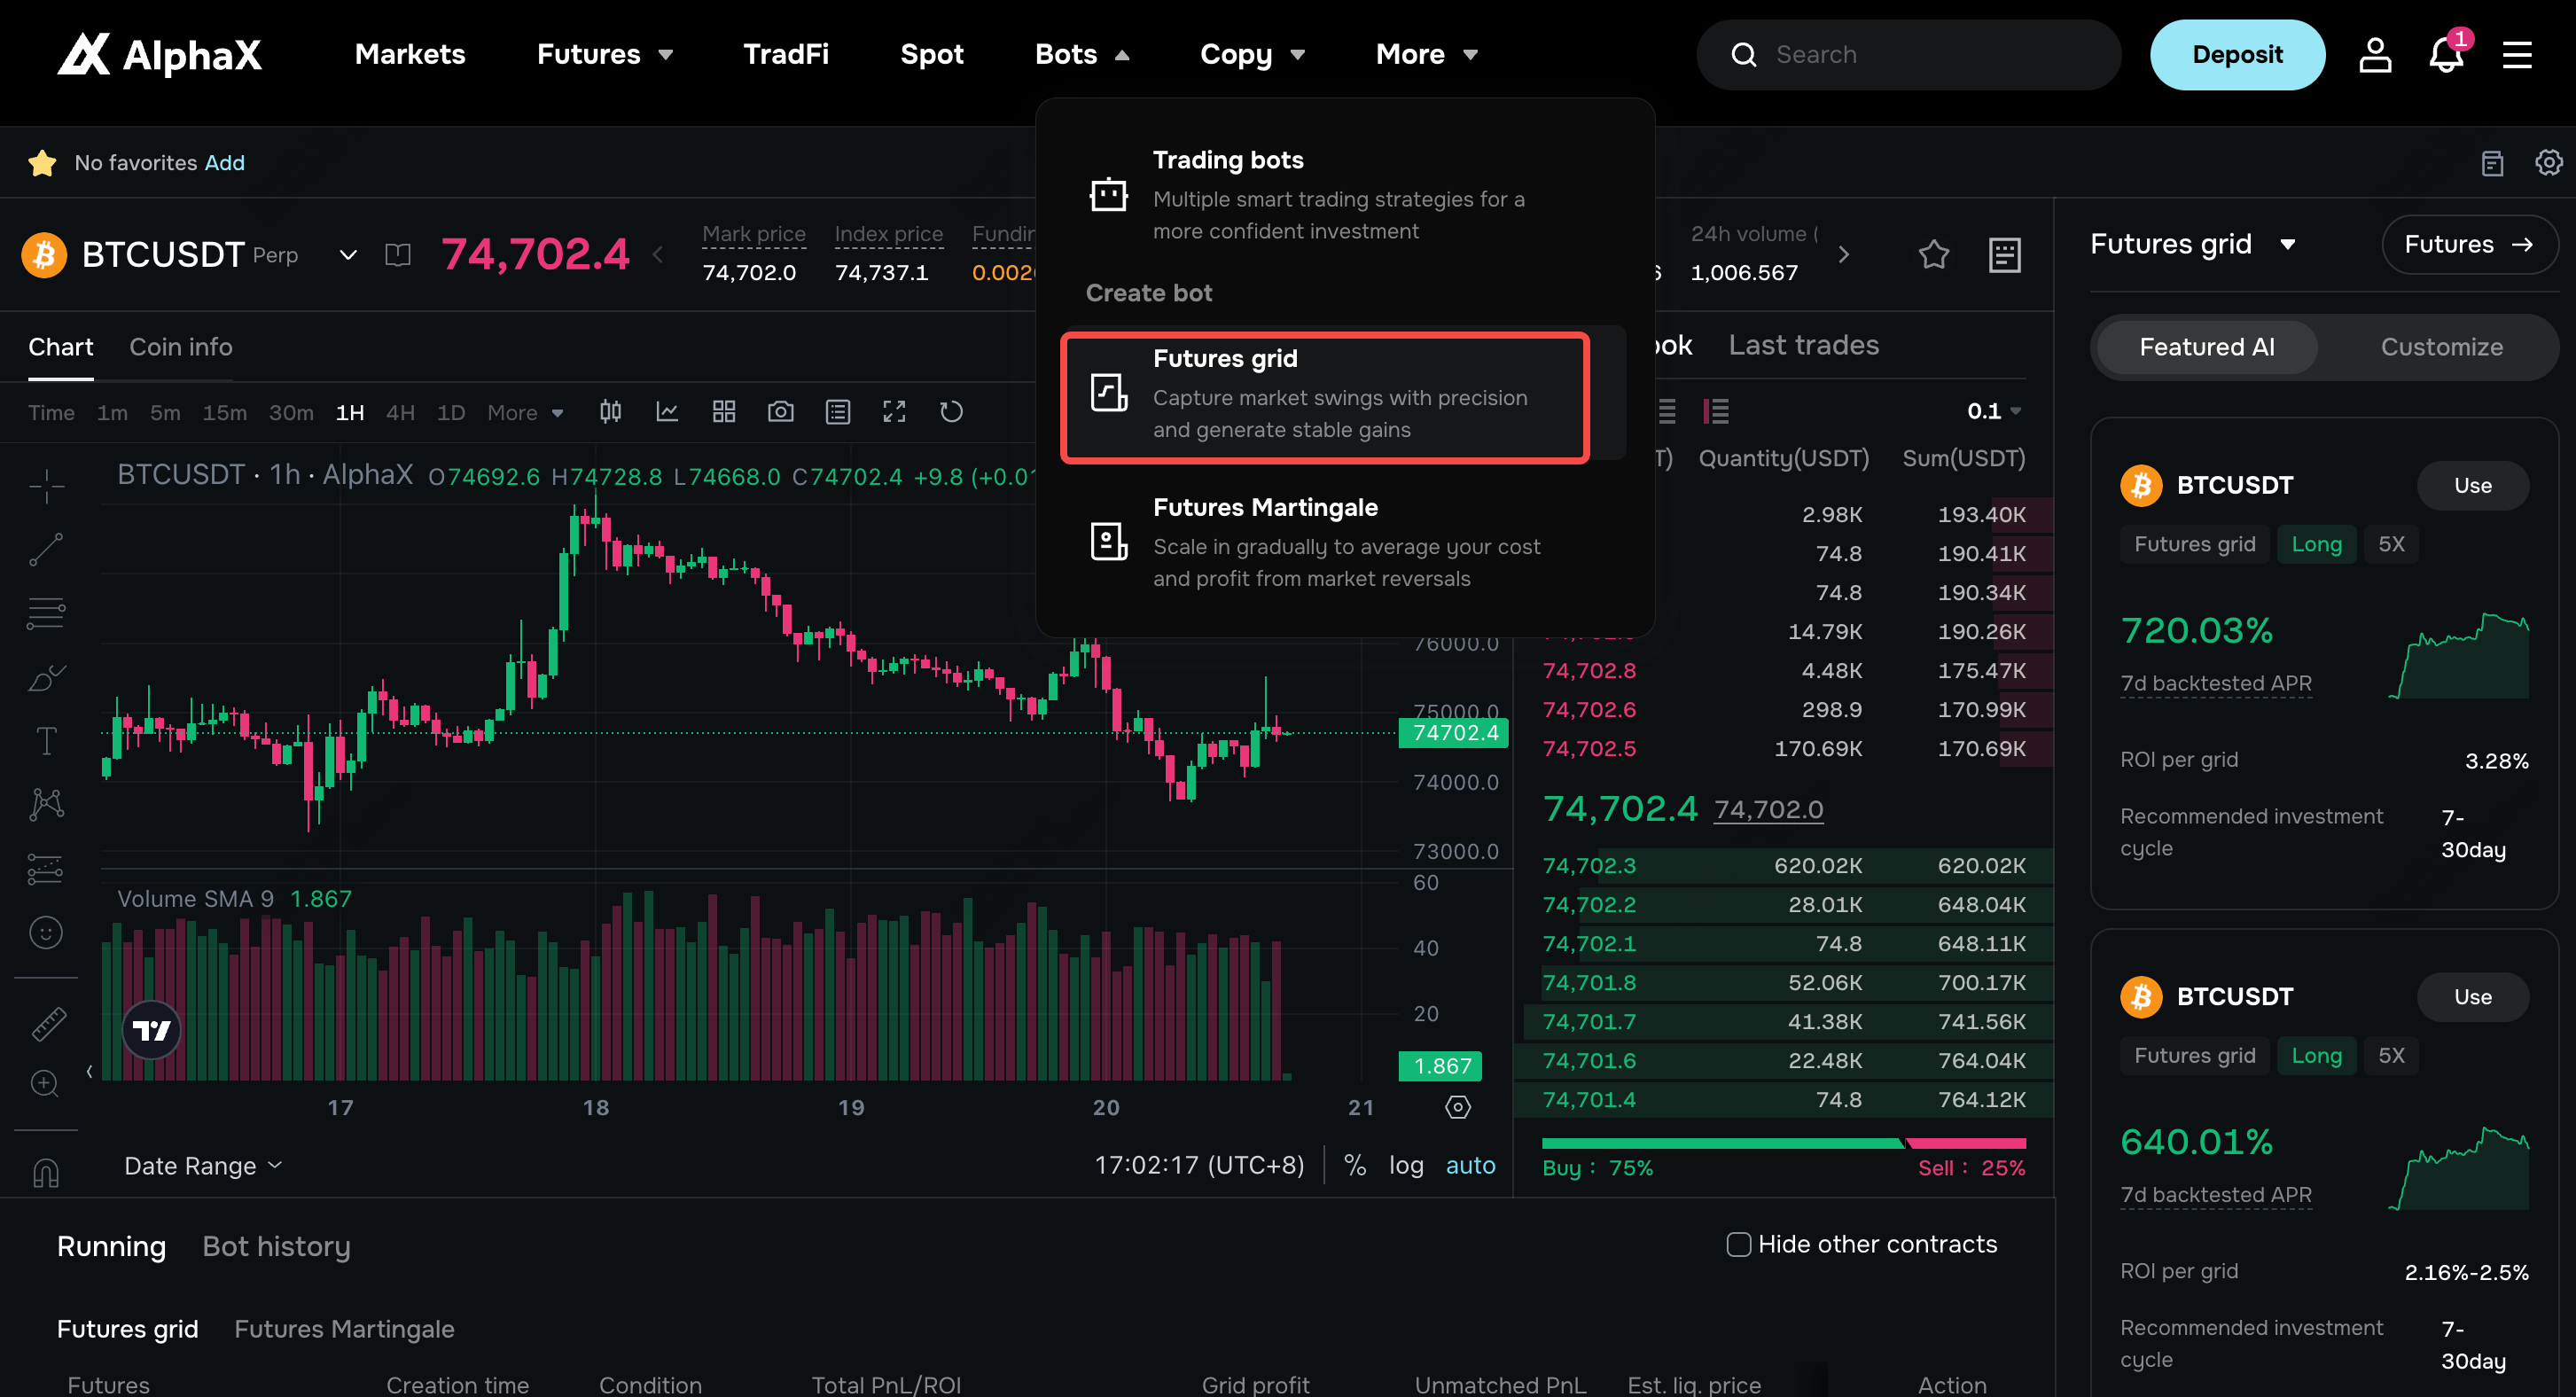2576x1397 pixels.
Task: Expand the BTCUSDT pair selector chevron
Action: point(348,255)
